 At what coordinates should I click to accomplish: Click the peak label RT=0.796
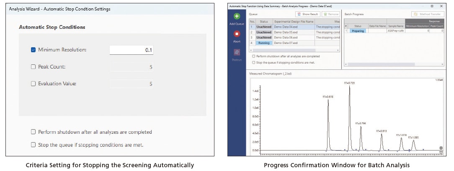click(x=361, y=123)
